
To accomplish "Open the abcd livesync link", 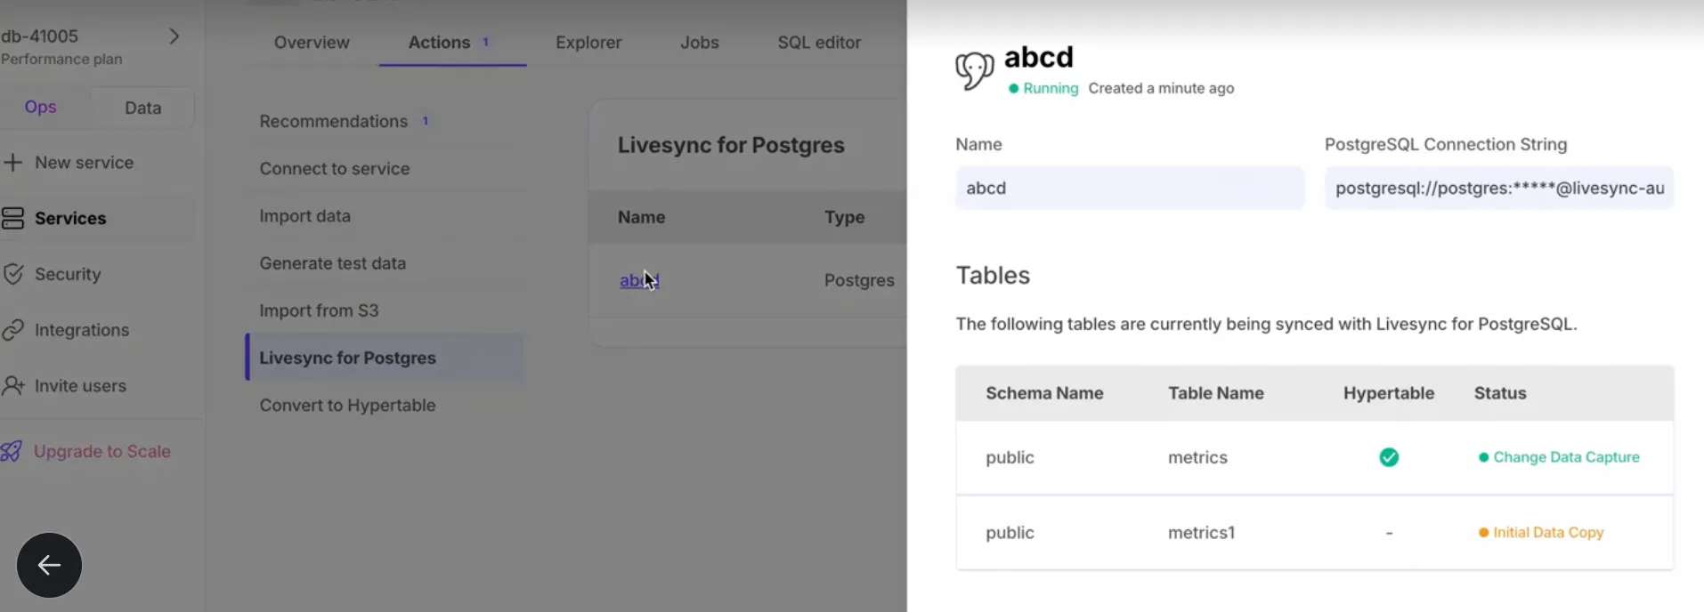I will [x=638, y=280].
